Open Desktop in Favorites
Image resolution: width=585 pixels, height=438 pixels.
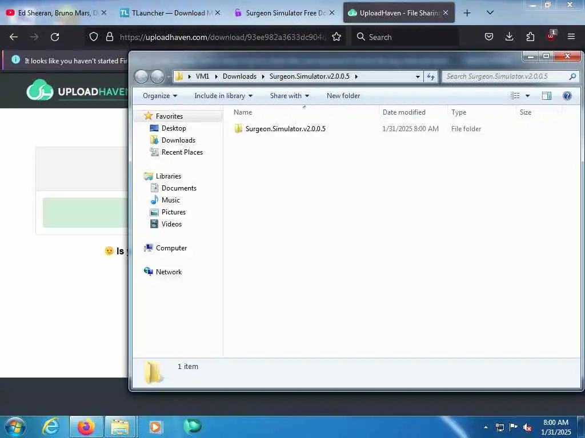coord(174,128)
